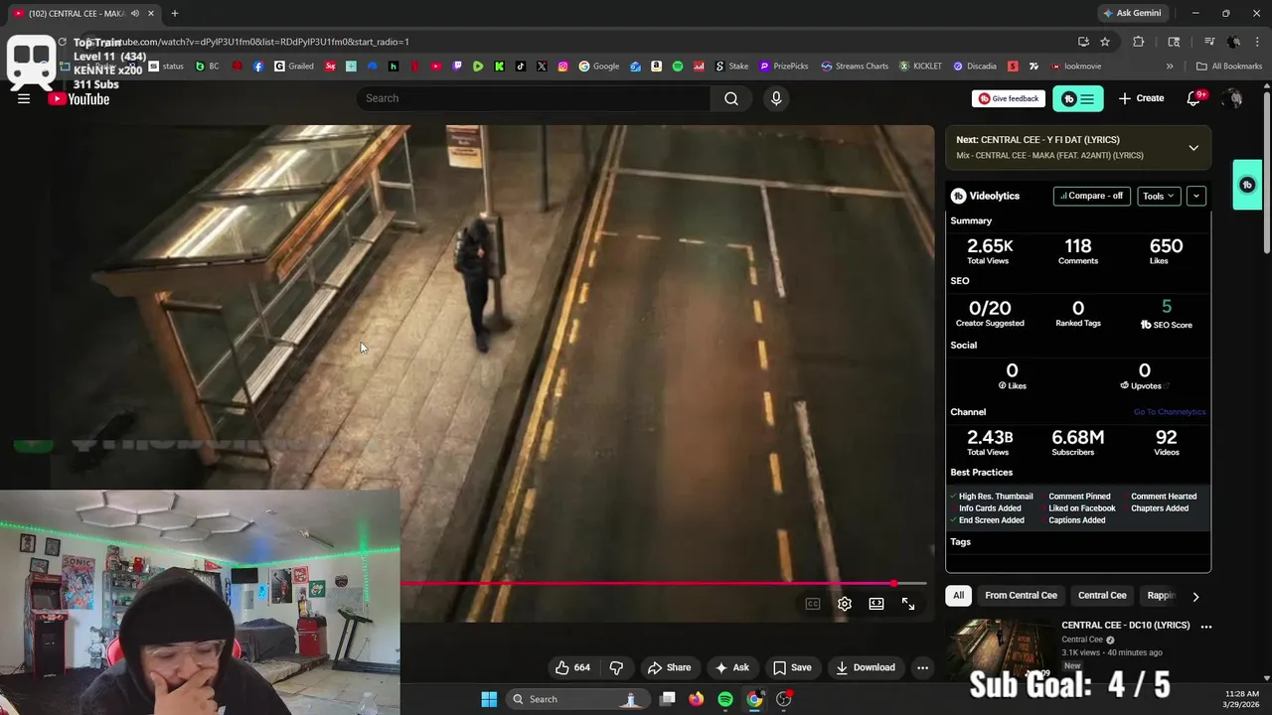This screenshot has width=1272, height=715.
Task: Toggle theater mode on the player
Action: click(x=876, y=604)
